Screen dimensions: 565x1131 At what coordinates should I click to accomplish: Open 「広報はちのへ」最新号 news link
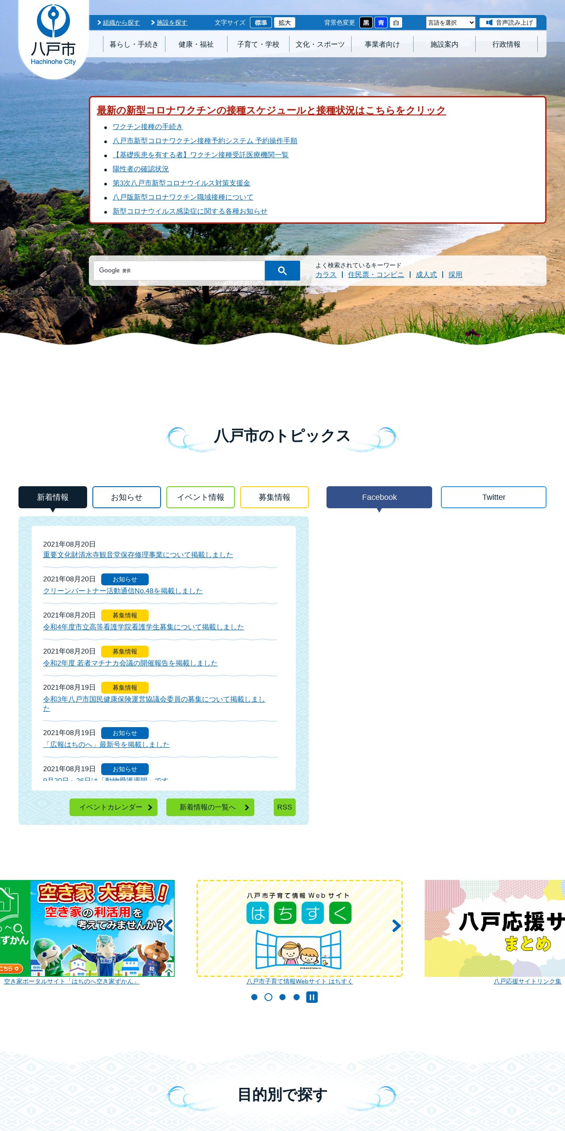click(x=106, y=744)
